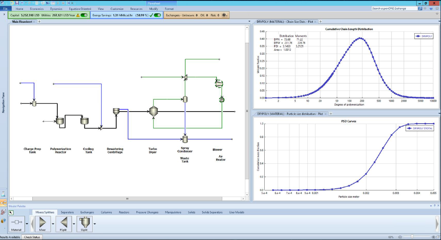Toggle the Economics (Capital/Utilities) activation switch

tap(84, 15)
